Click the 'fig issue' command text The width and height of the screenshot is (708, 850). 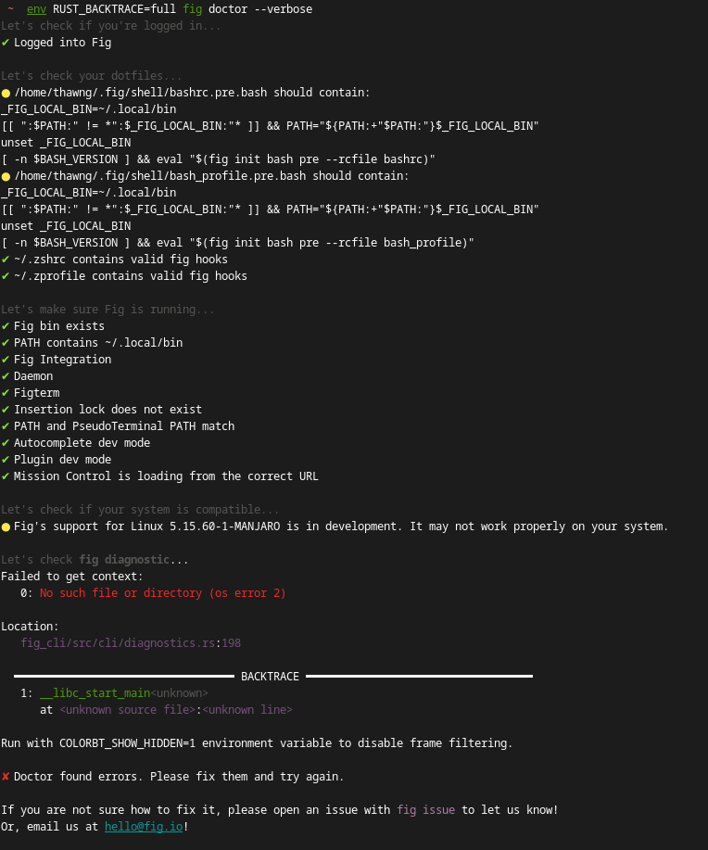pos(426,809)
